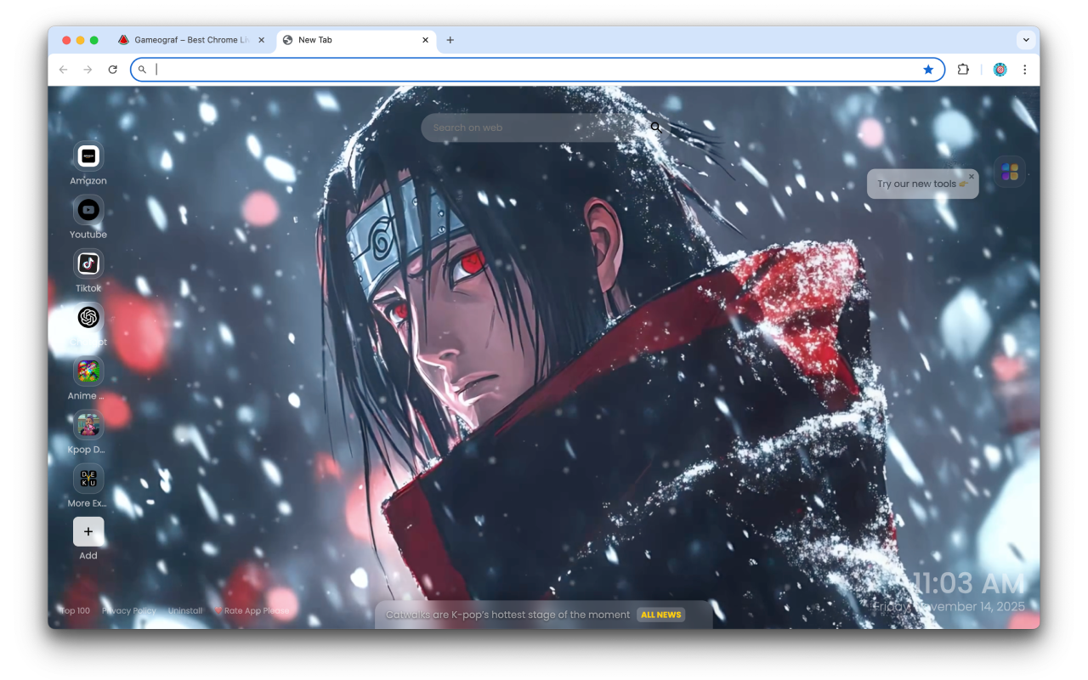This screenshot has width=1088, height=680.
Task: Open the Tiktok shortcut icon
Action: [x=88, y=263]
